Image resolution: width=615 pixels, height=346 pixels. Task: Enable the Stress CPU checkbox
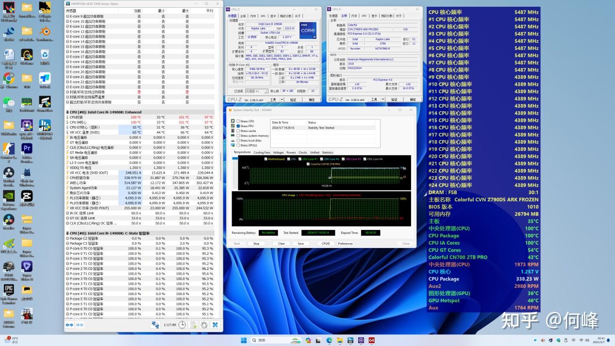pyautogui.click(x=238, y=121)
